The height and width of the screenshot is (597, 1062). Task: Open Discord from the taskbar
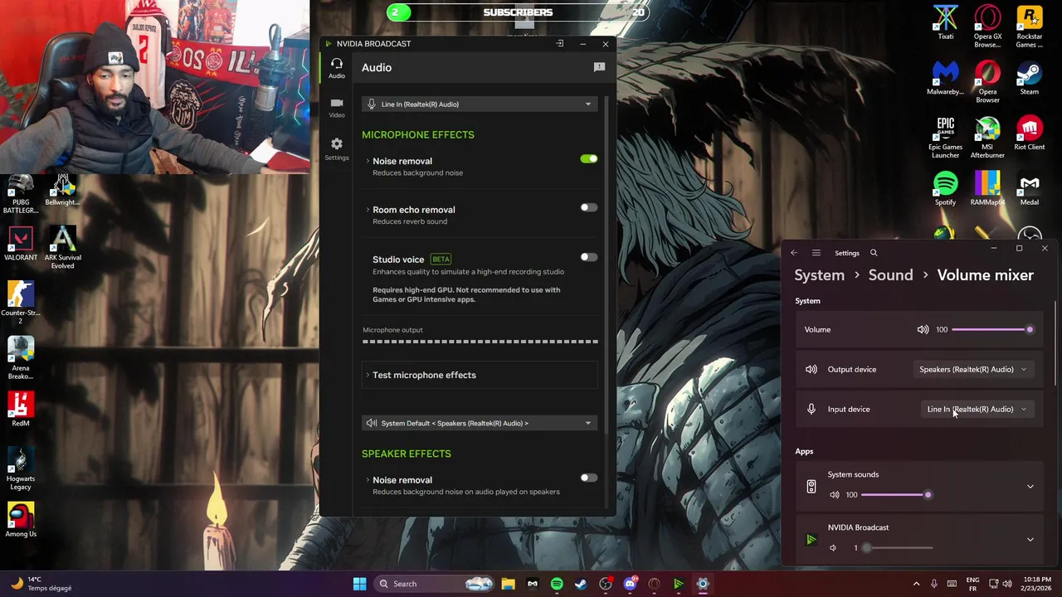[x=630, y=584]
